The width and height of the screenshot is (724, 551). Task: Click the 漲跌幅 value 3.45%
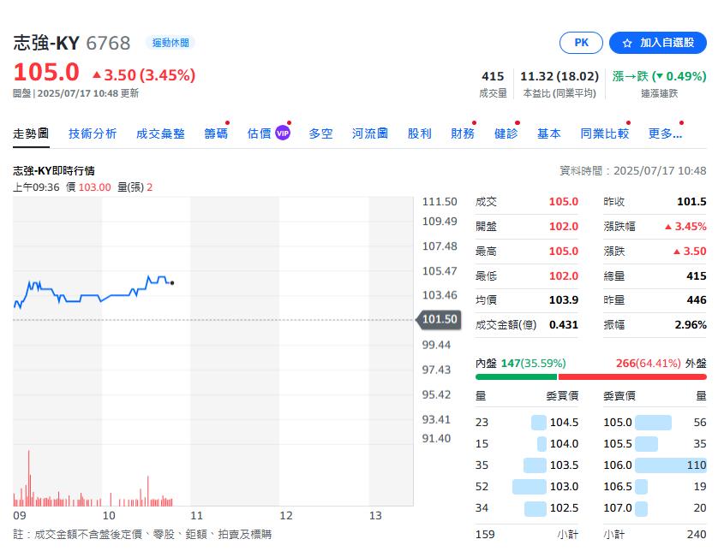tap(685, 227)
